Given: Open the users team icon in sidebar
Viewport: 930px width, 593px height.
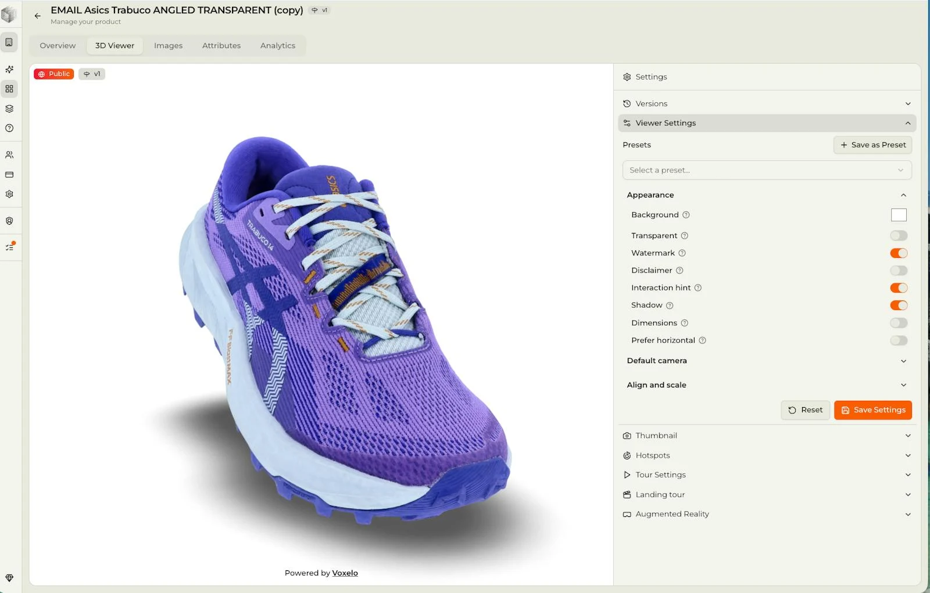Looking at the screenshot, I should pyautogui.click(x=9, y=155).
